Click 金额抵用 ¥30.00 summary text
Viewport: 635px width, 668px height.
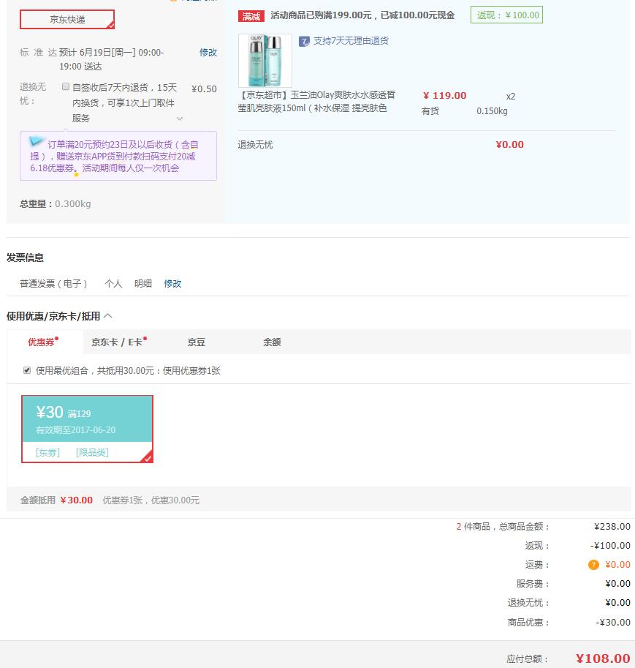(x=56, y=500)
